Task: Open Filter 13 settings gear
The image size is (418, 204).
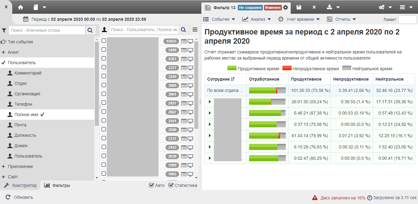Action: tap(286, 7)
